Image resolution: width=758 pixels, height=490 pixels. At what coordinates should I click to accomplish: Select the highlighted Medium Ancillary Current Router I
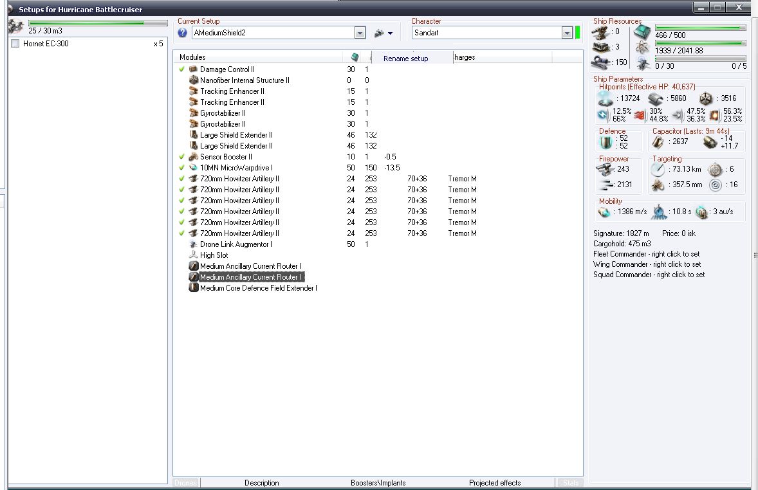click(252, 277)
